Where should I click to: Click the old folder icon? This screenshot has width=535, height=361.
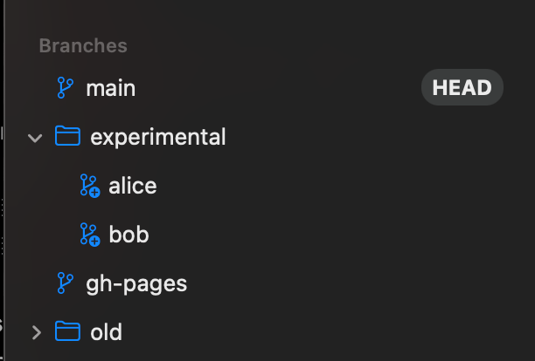pyautogui.click(x=67, y=332)
